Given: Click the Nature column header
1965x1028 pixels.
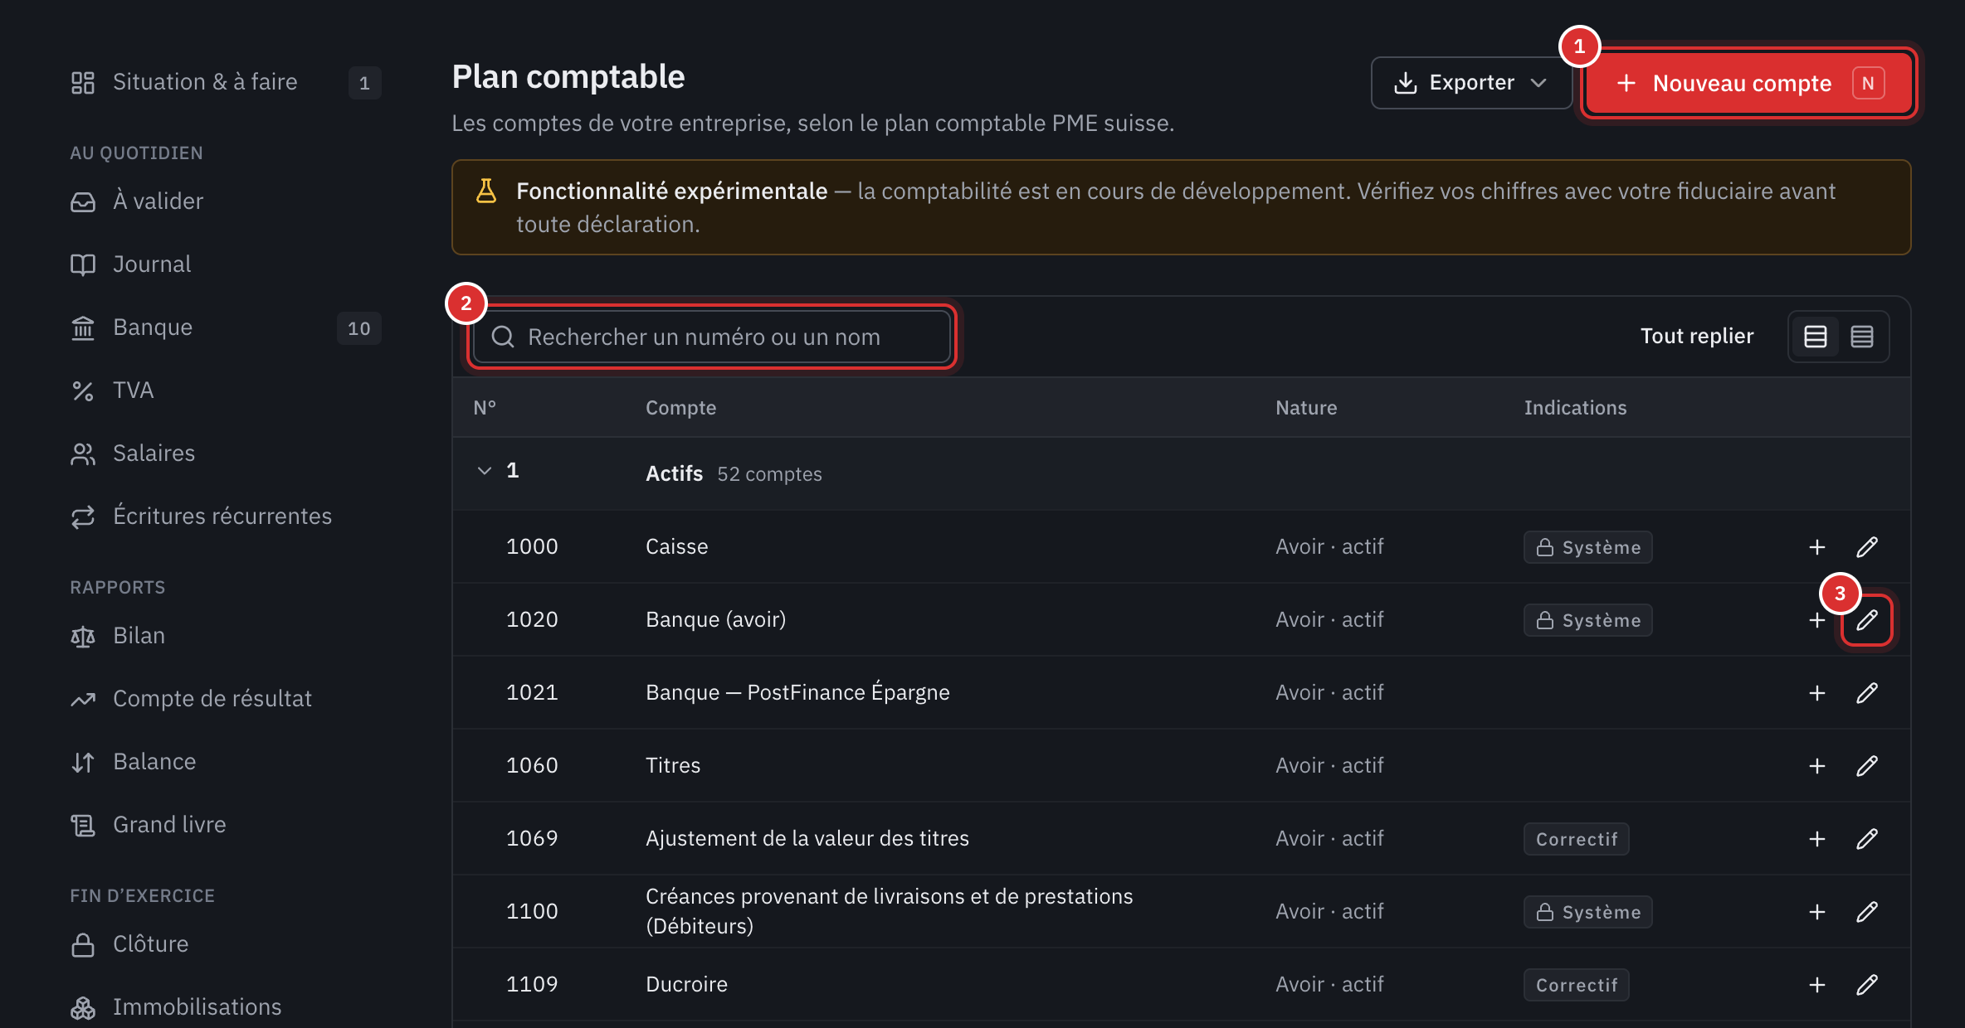Looking at the screenshot, I should [x=1306, y=407].
